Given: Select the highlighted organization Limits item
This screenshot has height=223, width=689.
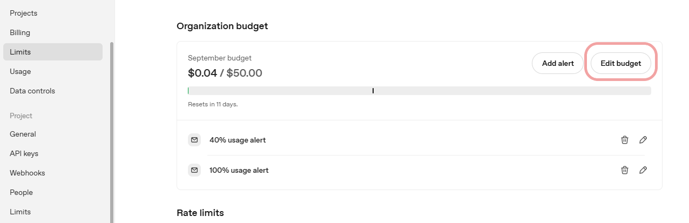Looking at the screenshot, I should click(21, 52).
